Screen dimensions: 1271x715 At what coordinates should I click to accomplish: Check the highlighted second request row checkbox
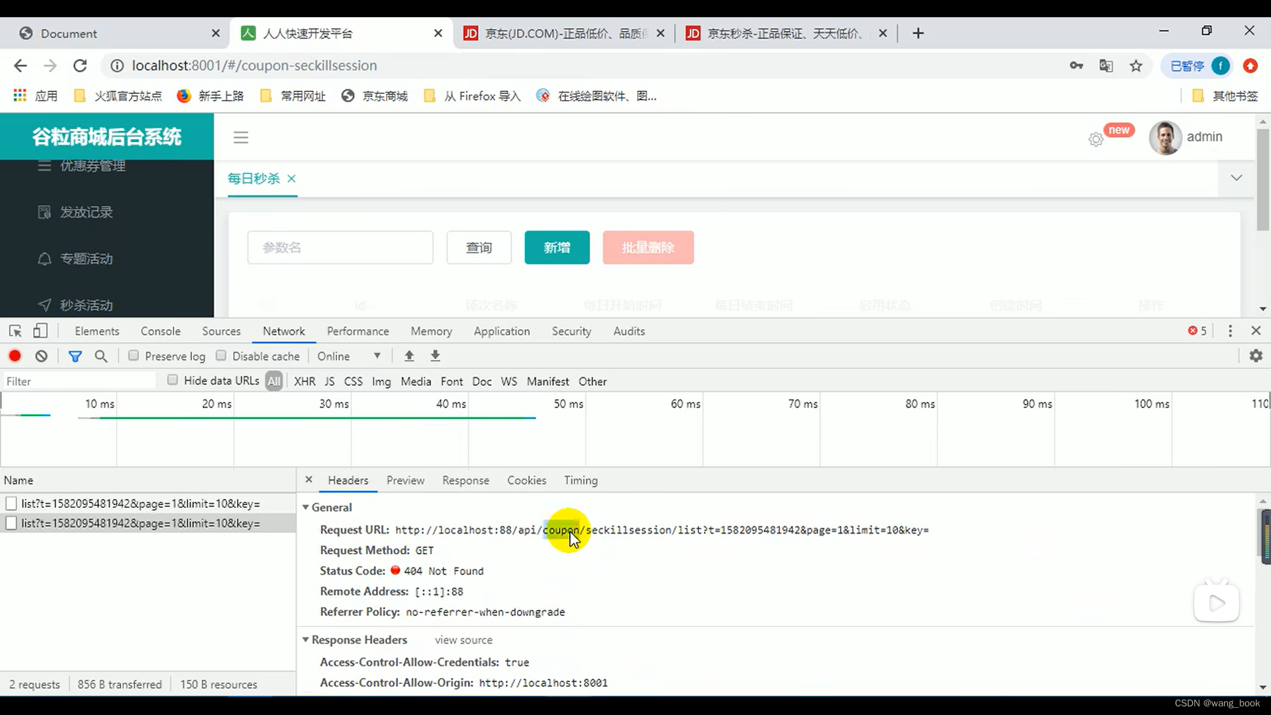(11, 523)
